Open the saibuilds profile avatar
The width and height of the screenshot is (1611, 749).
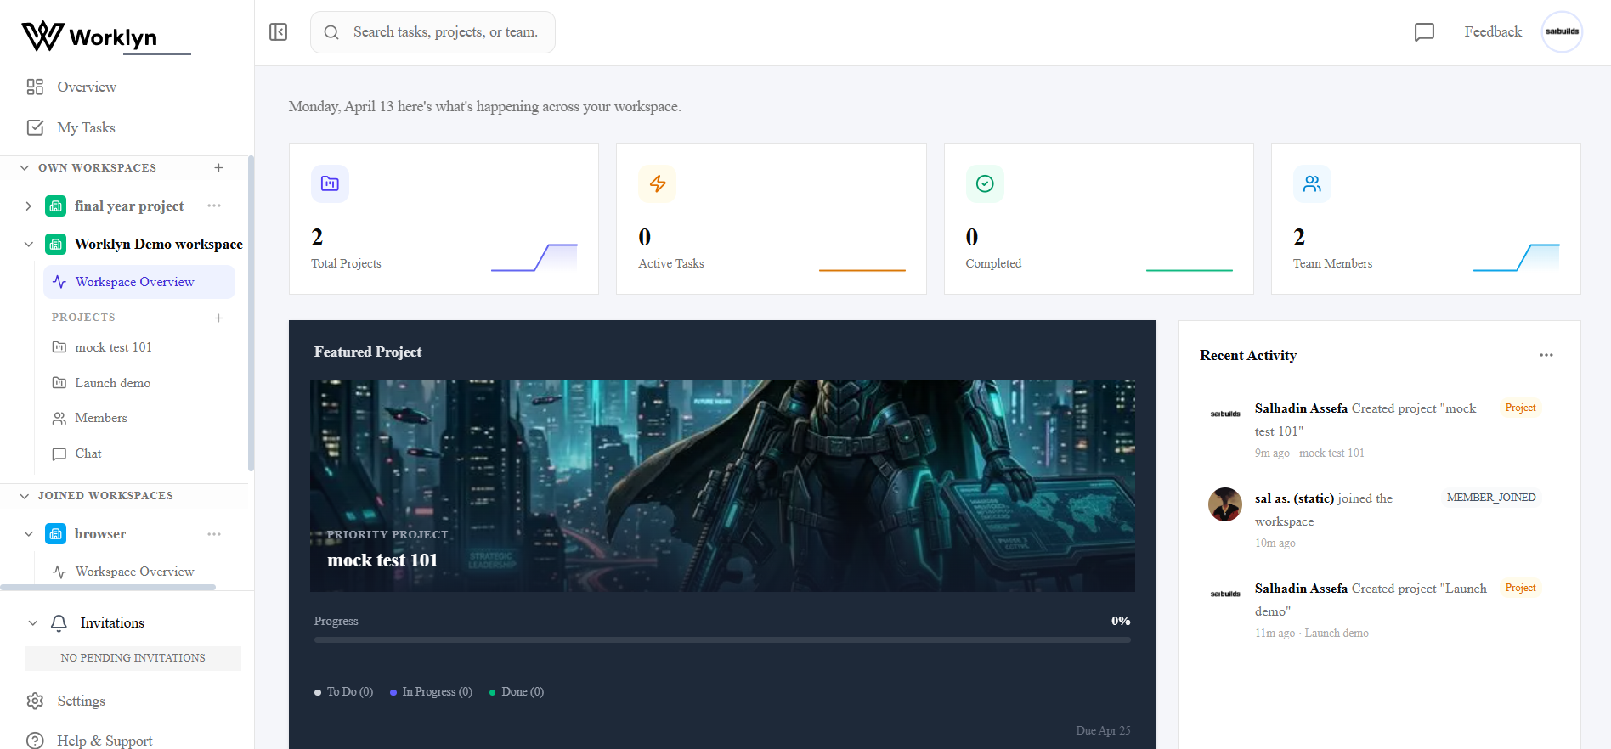(x=1561, y=32)
